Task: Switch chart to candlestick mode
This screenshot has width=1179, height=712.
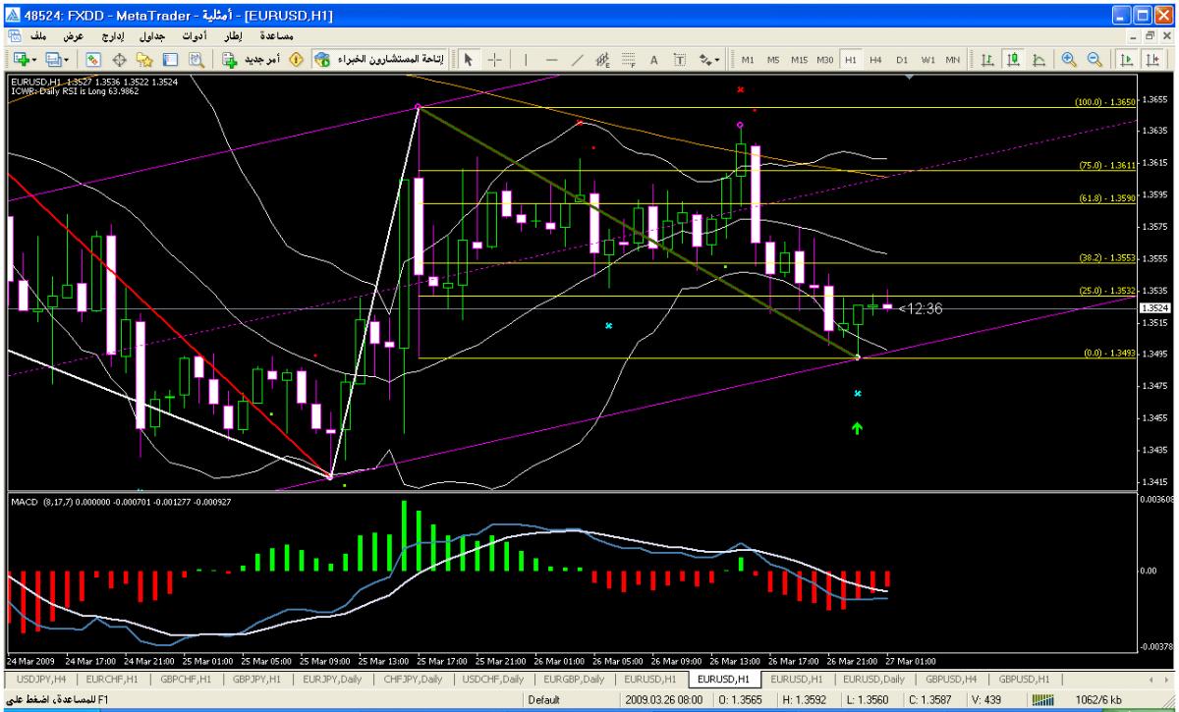Action: coord(1010,59)
